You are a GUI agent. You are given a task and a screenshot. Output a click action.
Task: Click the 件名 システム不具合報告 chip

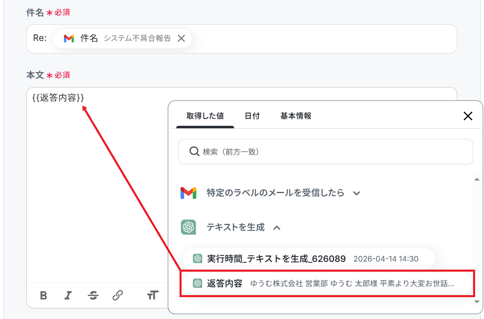click(122, 38)
